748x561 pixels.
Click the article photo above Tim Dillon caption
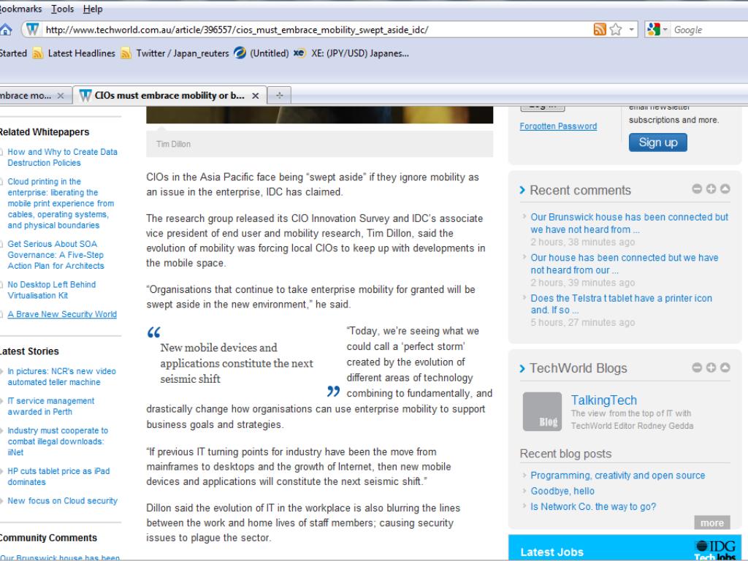tap(320, 115)
